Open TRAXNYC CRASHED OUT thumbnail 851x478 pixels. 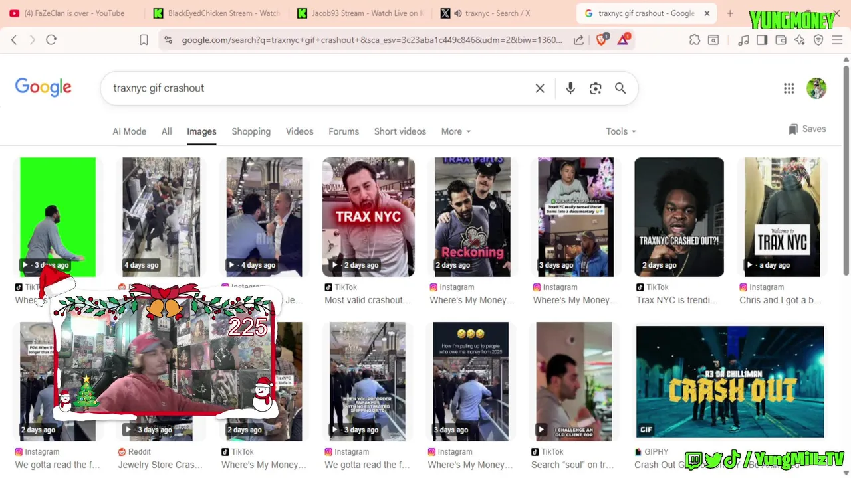(x=679, y=217)
